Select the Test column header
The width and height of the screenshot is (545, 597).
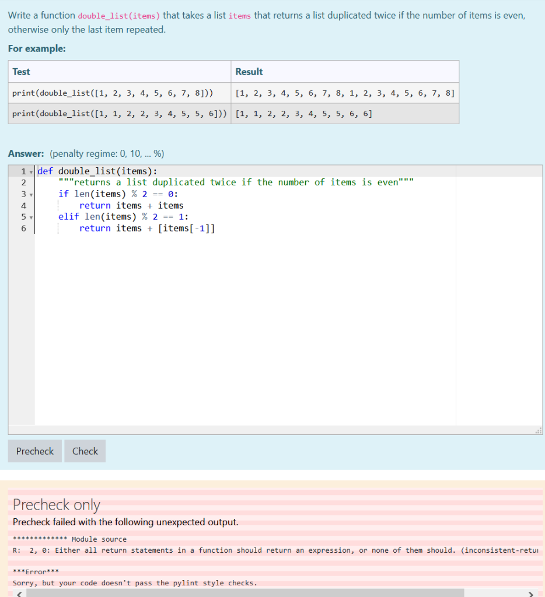click(22, 71)
